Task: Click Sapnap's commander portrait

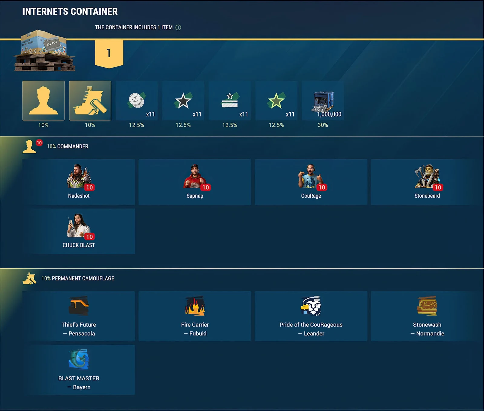Action: [x=195, y=176]
